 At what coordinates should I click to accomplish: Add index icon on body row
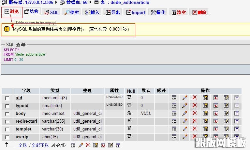coord(226,113)
